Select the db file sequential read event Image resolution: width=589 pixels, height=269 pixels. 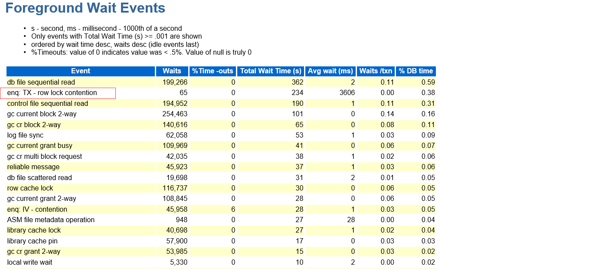point(41,82)
